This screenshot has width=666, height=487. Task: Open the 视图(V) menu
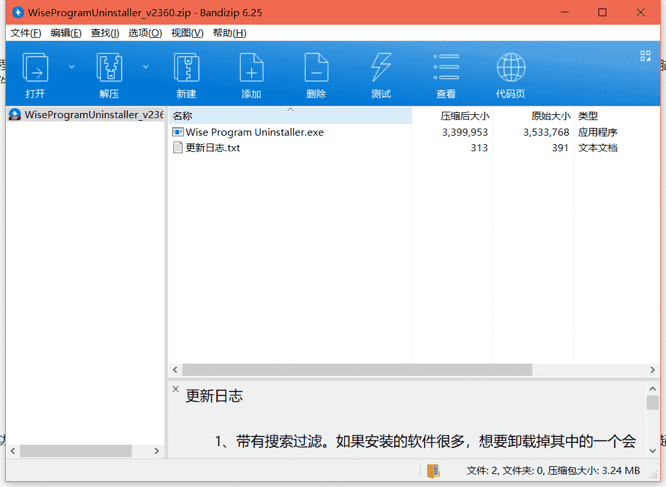188,33
